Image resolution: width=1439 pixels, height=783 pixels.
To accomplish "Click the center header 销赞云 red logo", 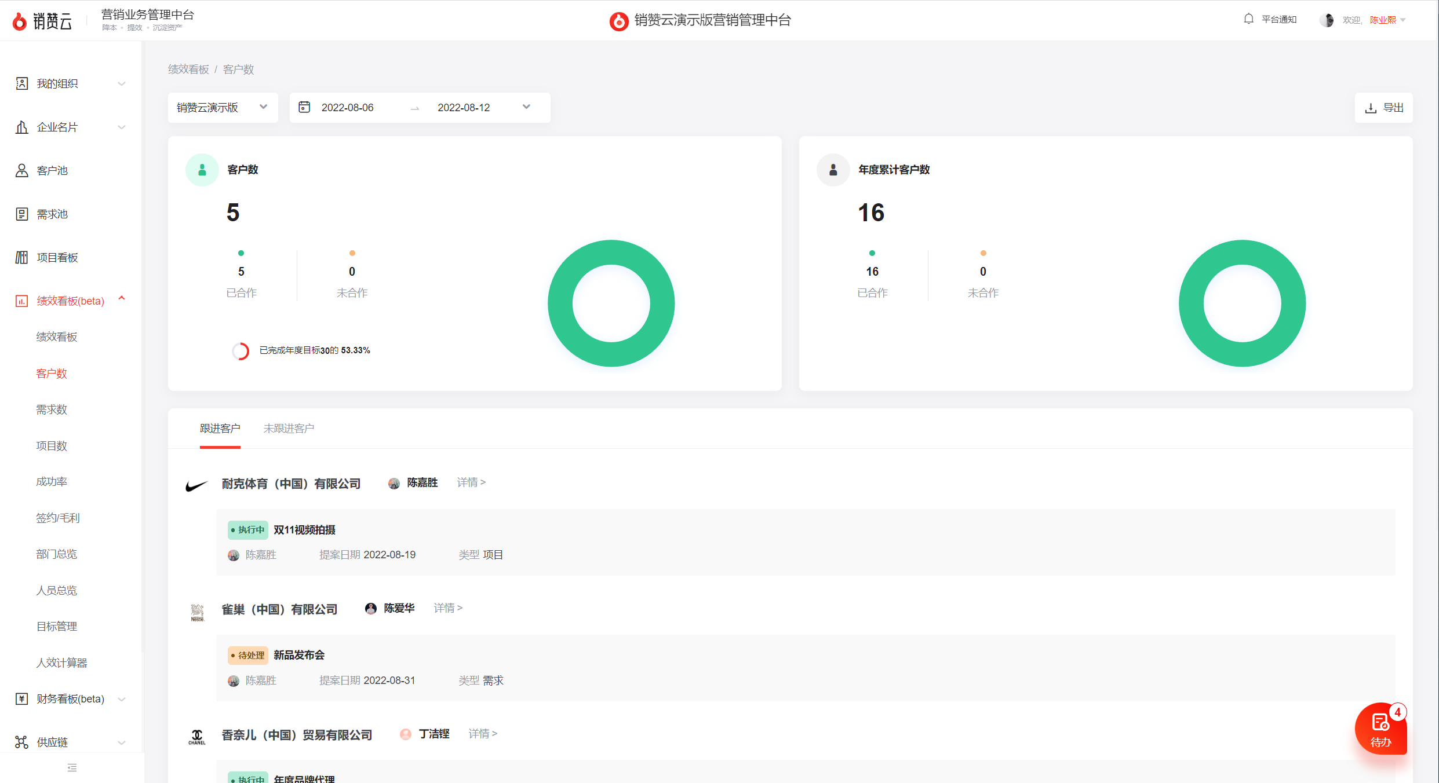I will [619, 21].
